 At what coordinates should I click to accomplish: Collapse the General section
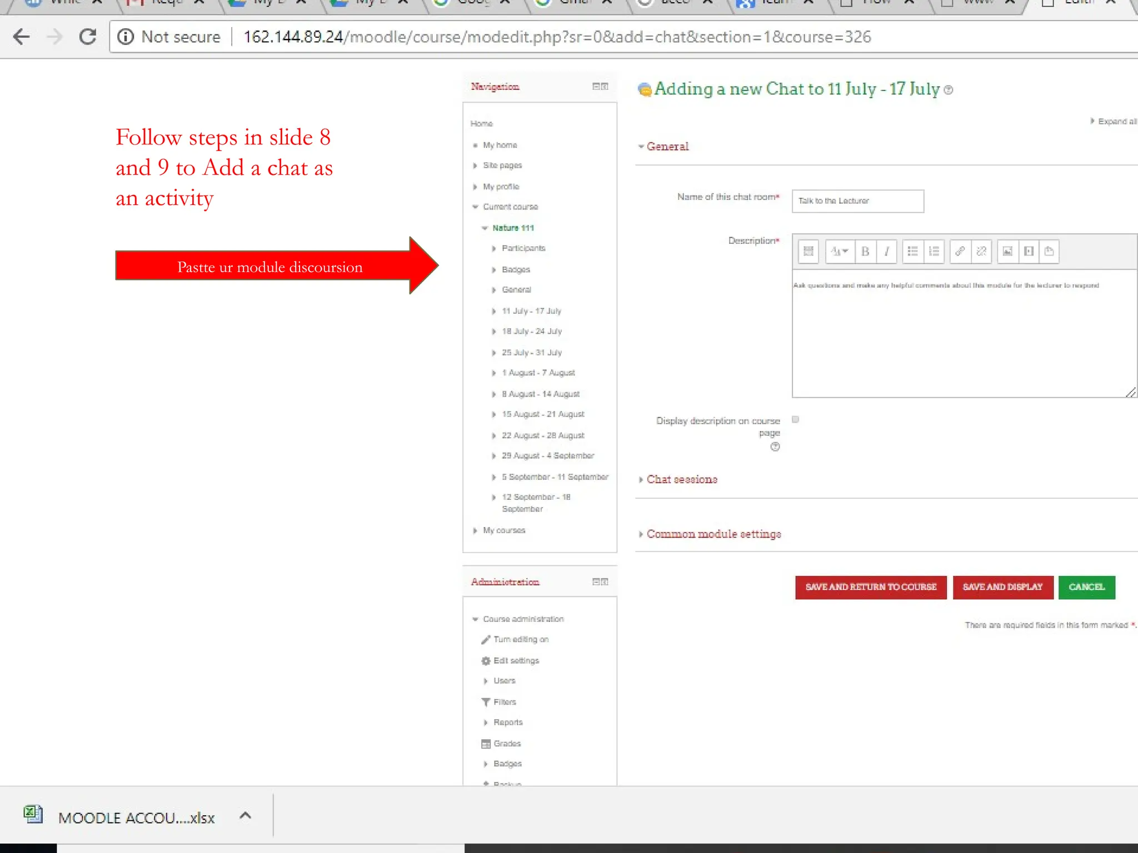[x=663, y=147]
